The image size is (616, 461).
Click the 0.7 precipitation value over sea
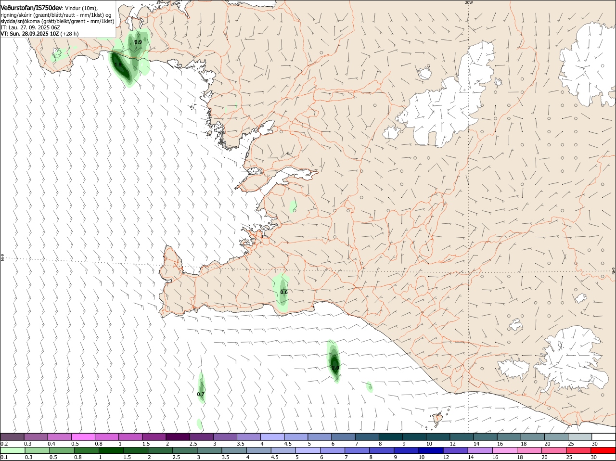[201, 394]
